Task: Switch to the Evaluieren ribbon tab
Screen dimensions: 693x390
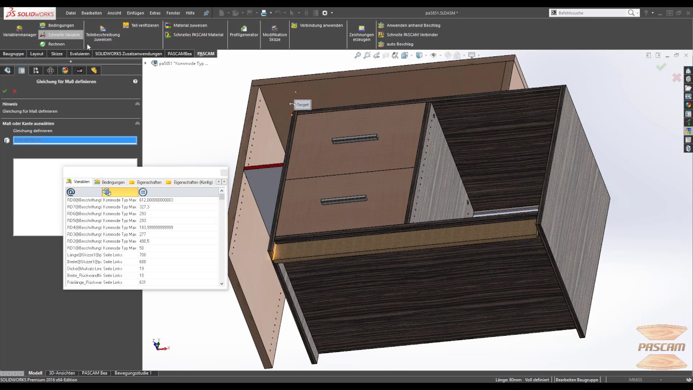Action: click(80, 54)
